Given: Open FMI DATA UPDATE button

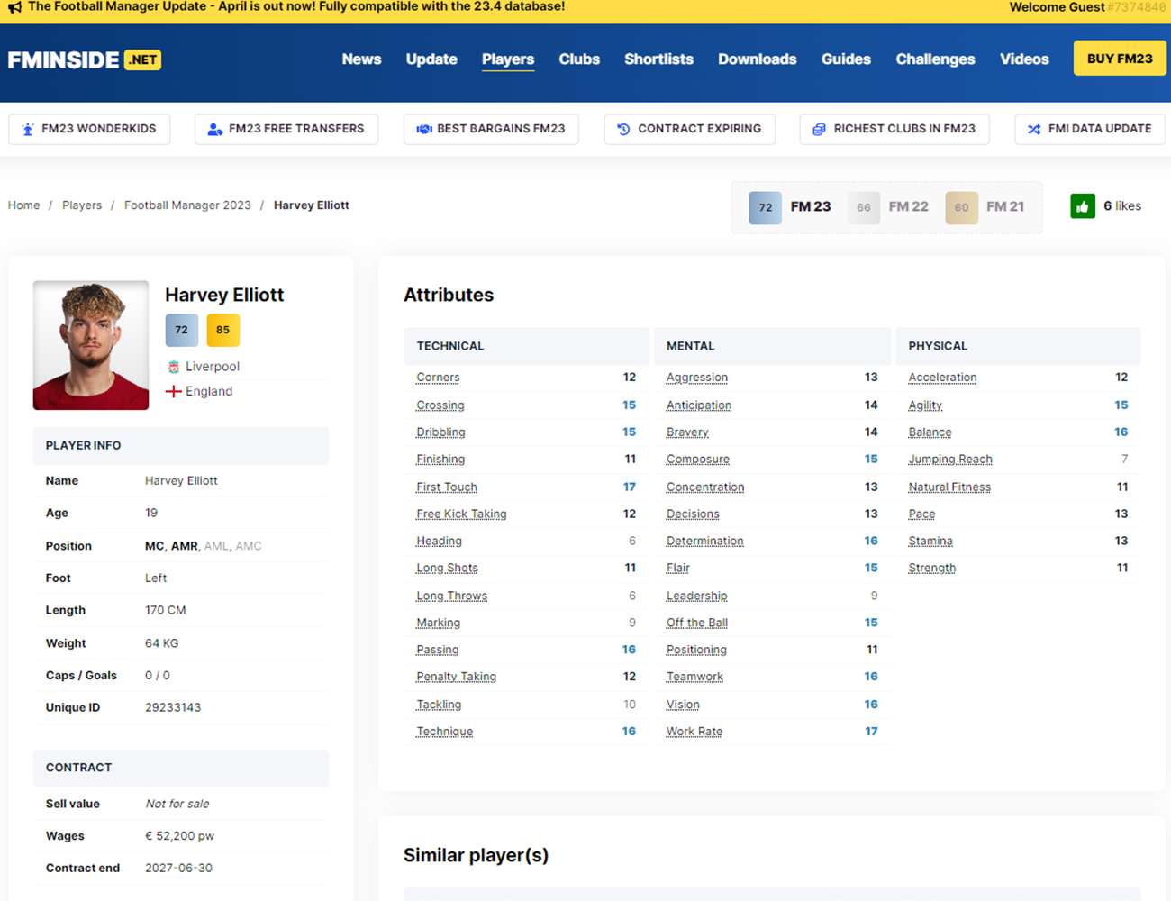Looking at the screenshot, I should pyautogui.click(x=1090, y=129).
